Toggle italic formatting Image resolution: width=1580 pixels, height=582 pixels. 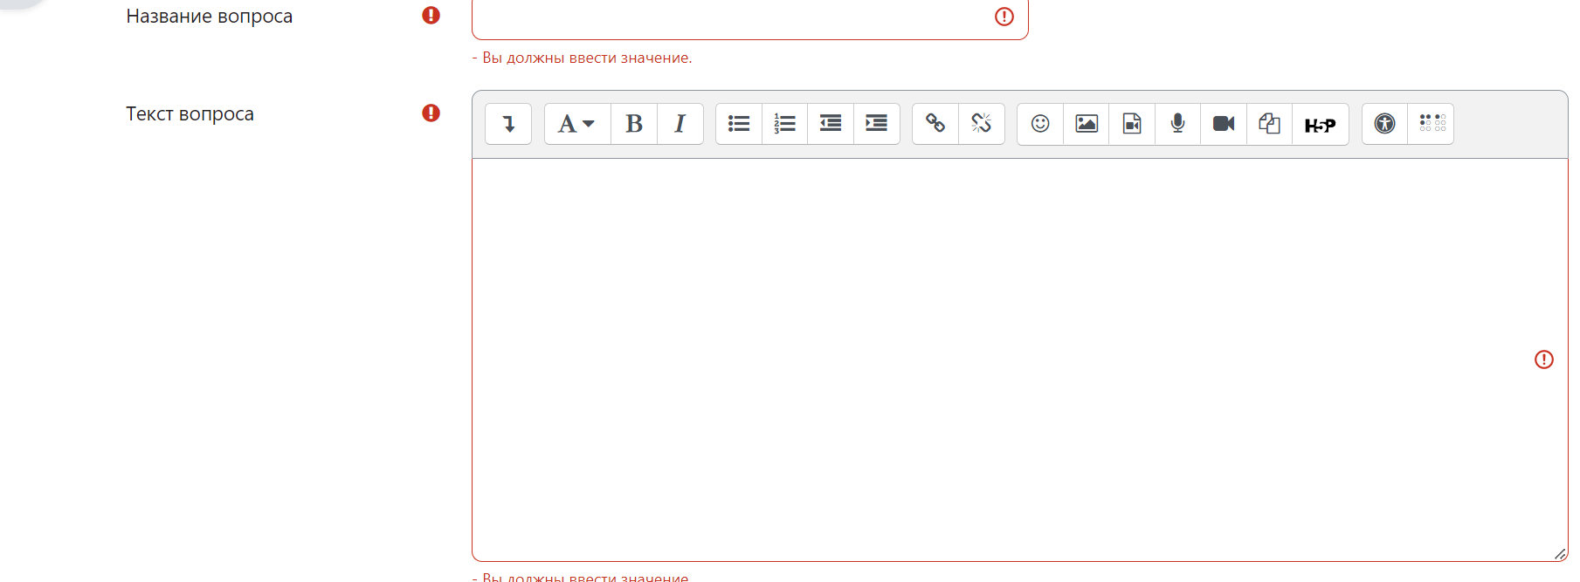[x=680, y=124]
